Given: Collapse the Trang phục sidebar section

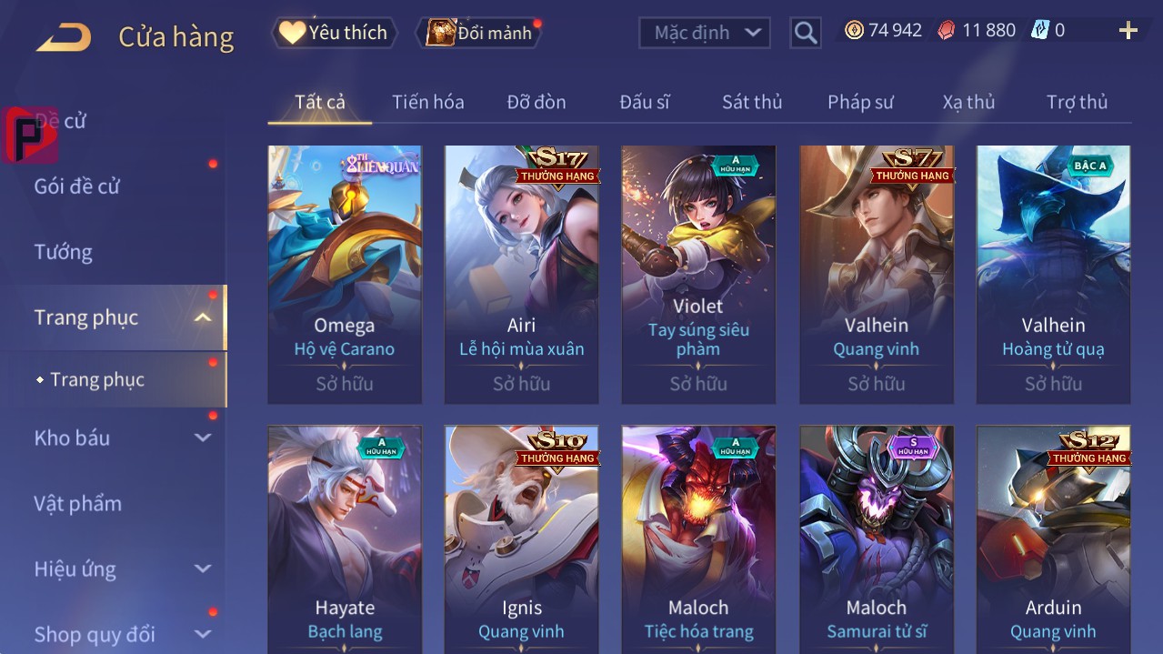Looking at the screenshot, I should click(x=204, y=317).
